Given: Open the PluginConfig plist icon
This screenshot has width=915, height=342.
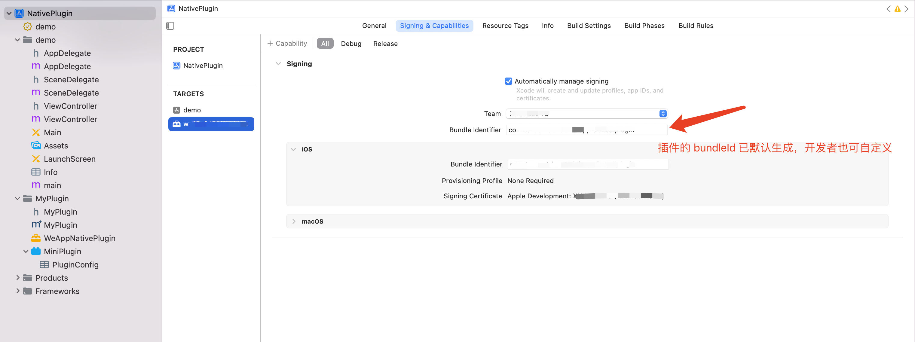Looking at the screenshot, I should coord(44,264).
